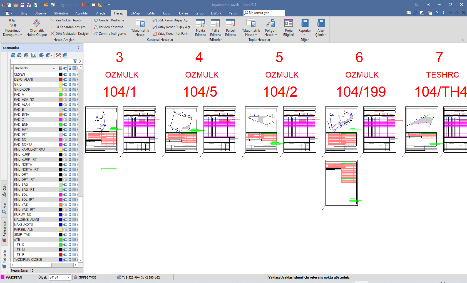Viewport: 467px width, 283px height.
Task: Switch to LiMap ribbon tab
Action: point(135,13)
